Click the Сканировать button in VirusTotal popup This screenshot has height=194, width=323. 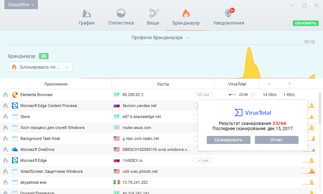[x=229, y=140]
